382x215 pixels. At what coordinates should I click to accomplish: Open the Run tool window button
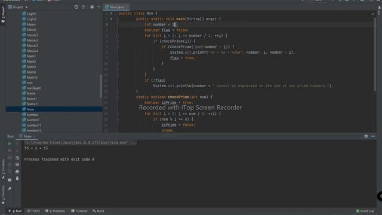(15, 211)
